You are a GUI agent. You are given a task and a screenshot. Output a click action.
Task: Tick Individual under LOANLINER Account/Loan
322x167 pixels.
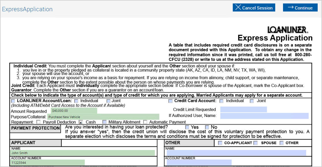point(76,101)
